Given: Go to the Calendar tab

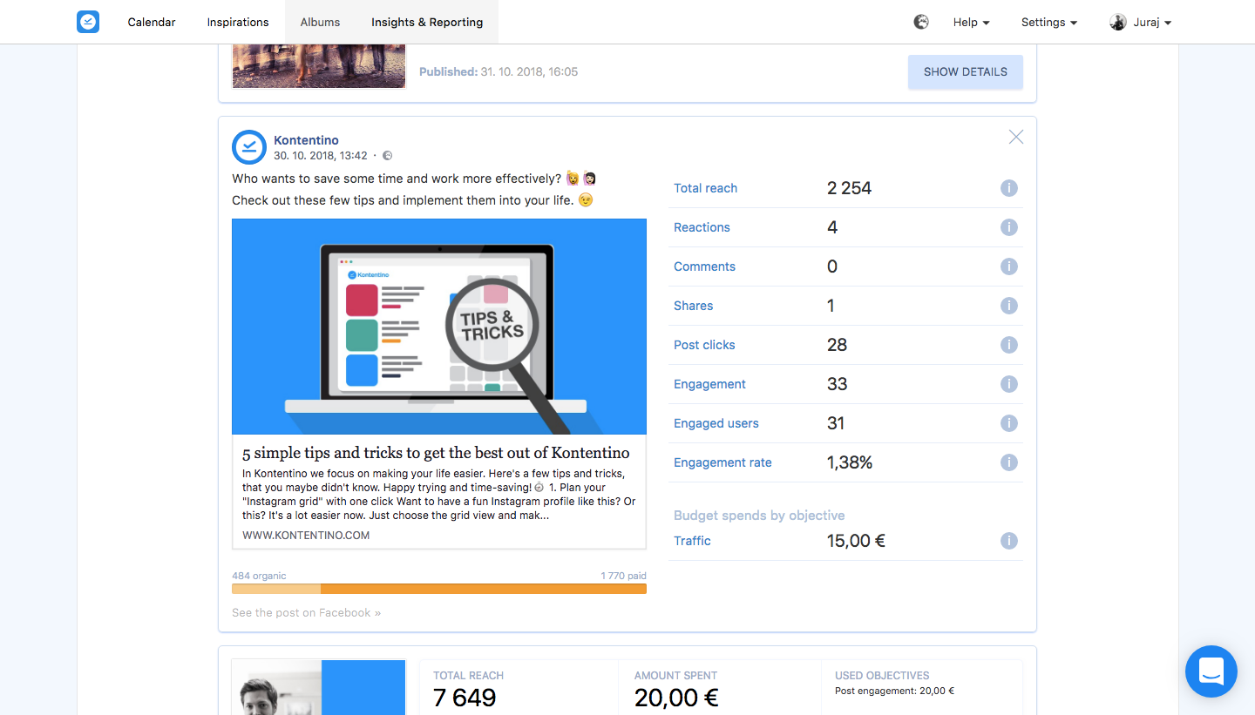Looking at the screenshot, I should tap(152, 22).
